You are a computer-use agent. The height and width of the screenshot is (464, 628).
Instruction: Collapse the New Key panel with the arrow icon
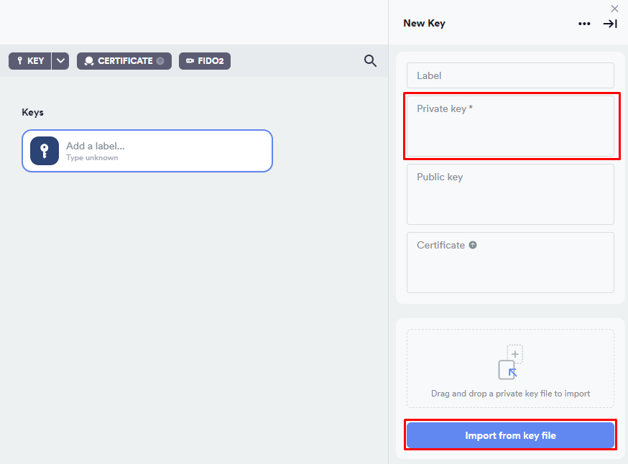[x=610, y=24]
